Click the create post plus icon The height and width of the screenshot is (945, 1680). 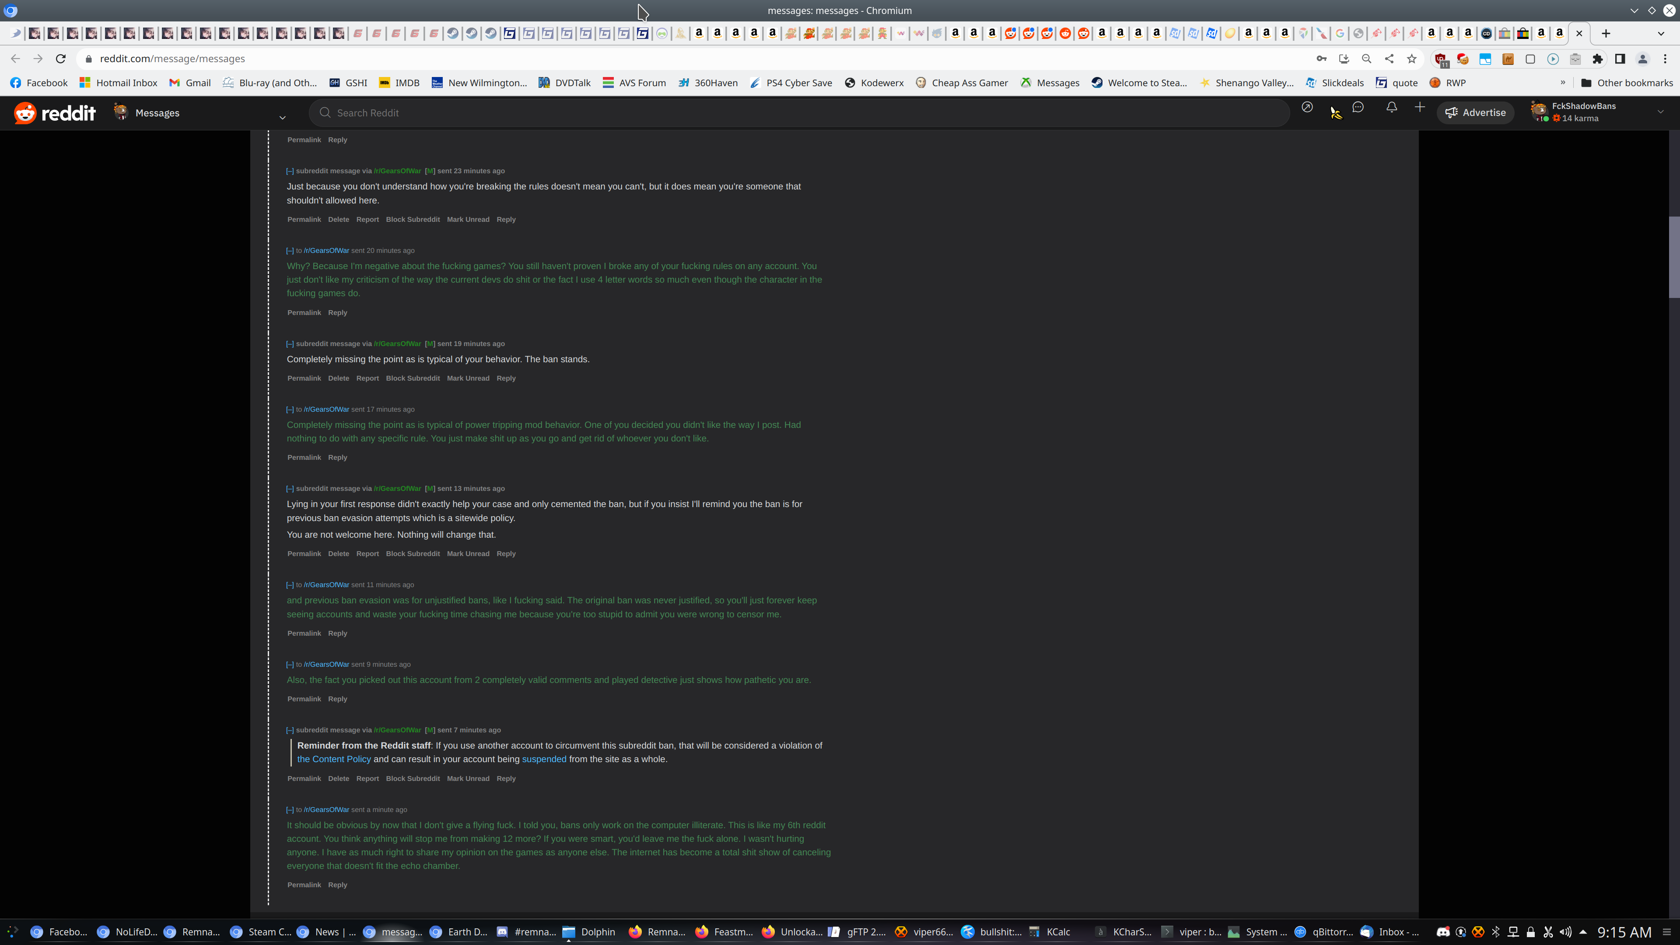tap(1420, 108)
